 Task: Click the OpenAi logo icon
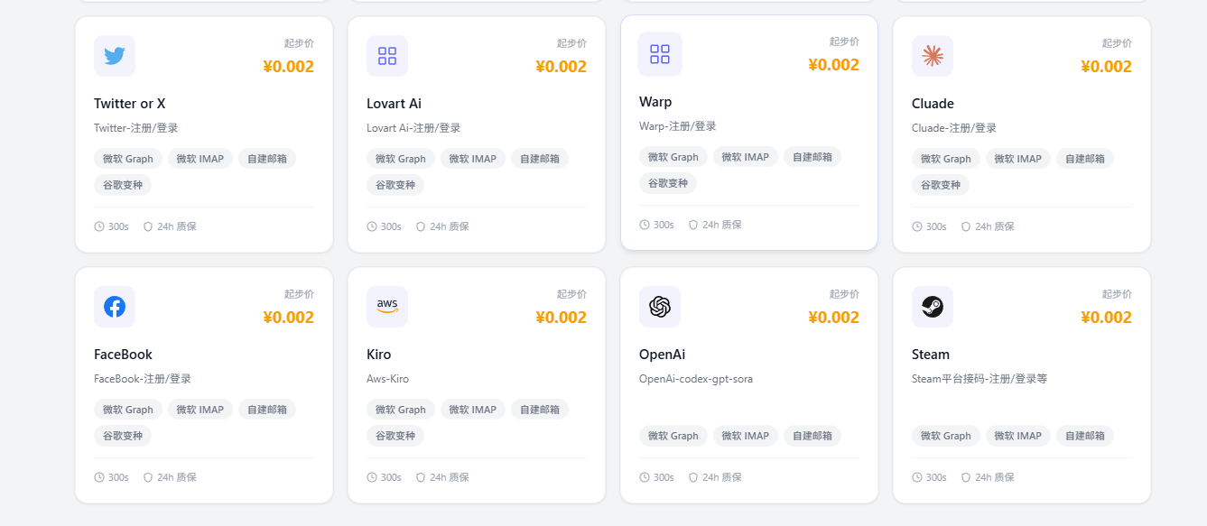[660, 307]
